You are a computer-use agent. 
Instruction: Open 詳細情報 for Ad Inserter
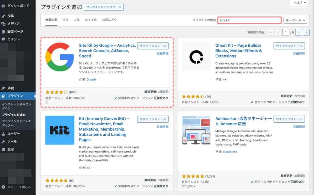pos(299,127)
